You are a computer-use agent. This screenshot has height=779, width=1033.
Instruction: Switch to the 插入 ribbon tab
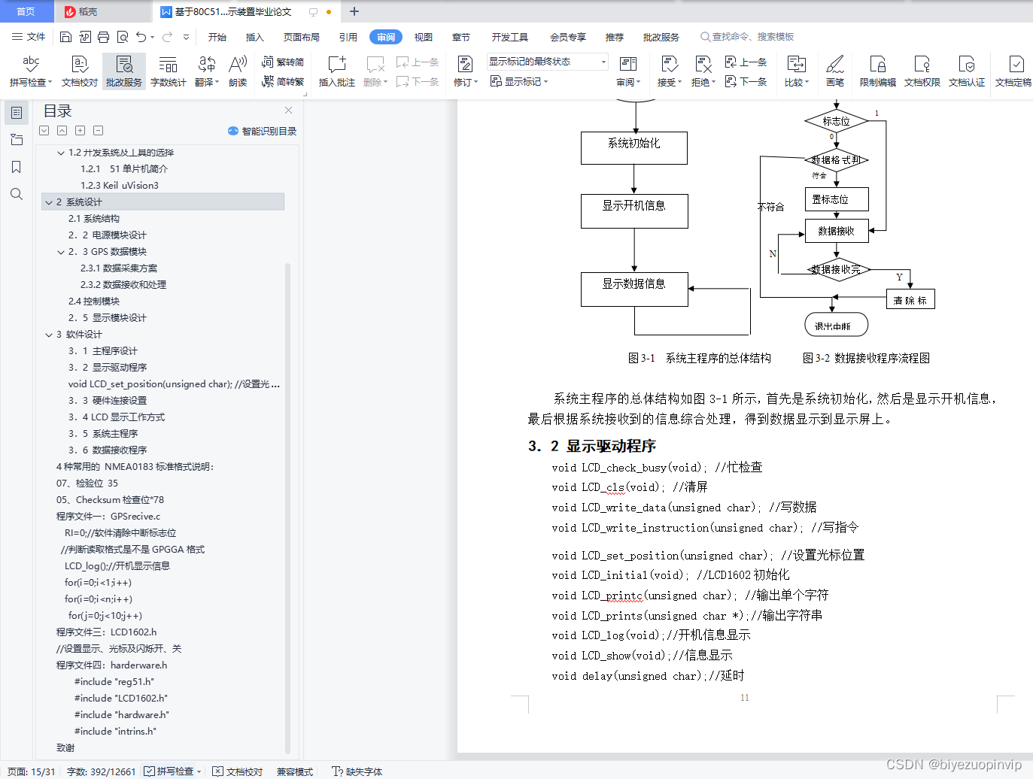pos(255,37)
